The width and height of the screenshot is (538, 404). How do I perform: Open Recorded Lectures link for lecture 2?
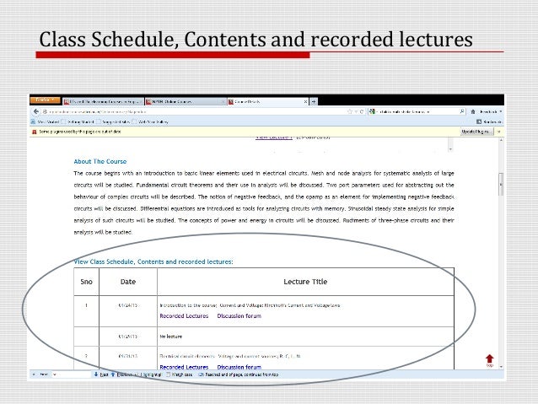coord(184,367)
